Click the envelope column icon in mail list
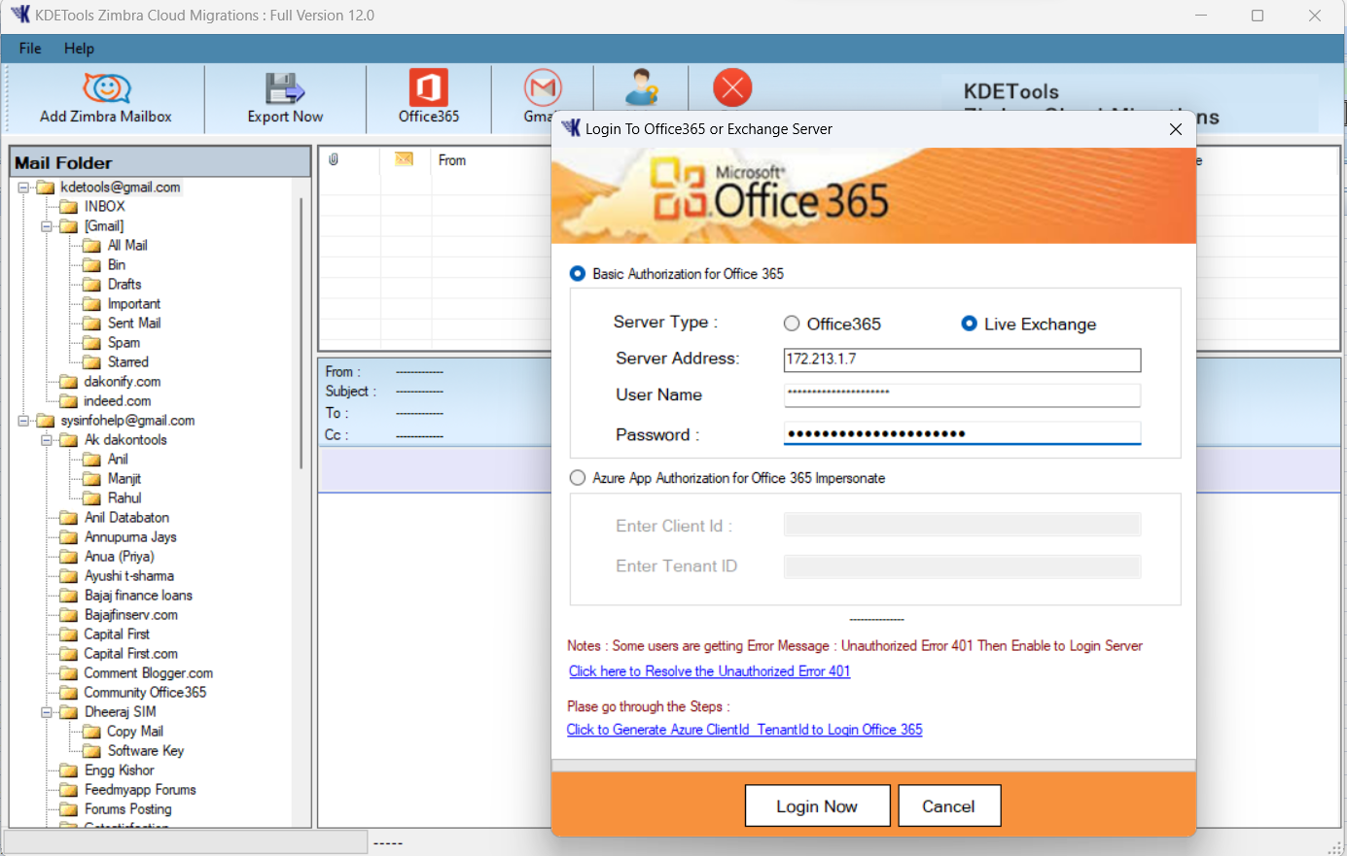Screen dimensions: 1347x856 point(404,159)
